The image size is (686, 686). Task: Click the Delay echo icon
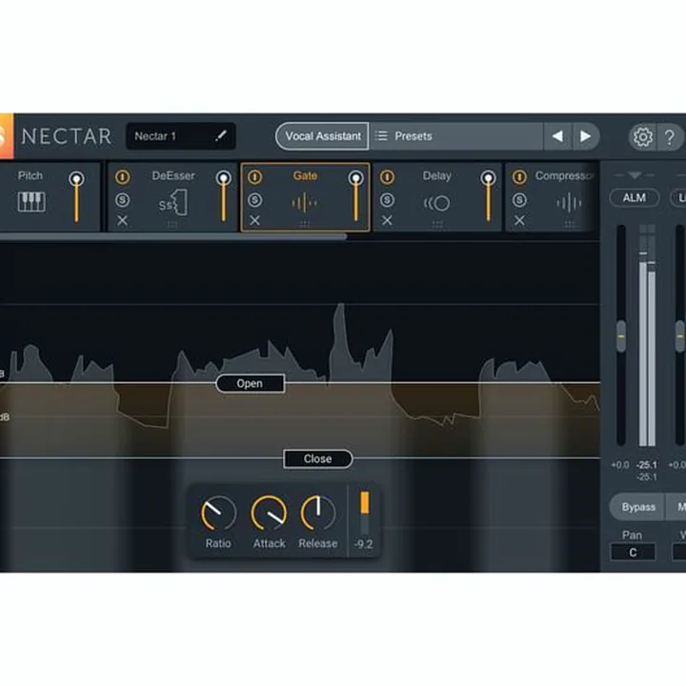(436, 203)
